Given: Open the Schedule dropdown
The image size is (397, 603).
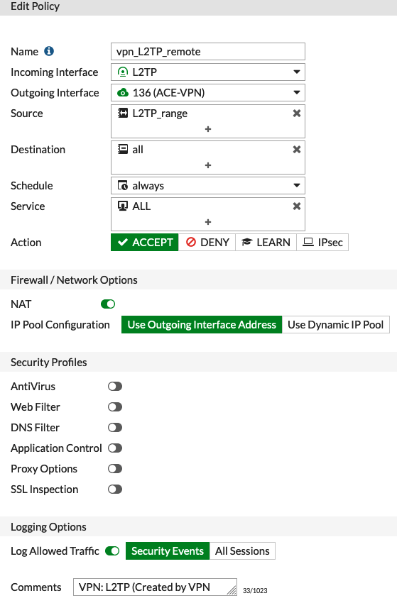Looking at the screenshot, I should tap(208, 186).
